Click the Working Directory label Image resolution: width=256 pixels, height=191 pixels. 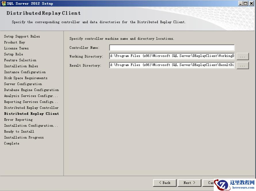[86, 56]
